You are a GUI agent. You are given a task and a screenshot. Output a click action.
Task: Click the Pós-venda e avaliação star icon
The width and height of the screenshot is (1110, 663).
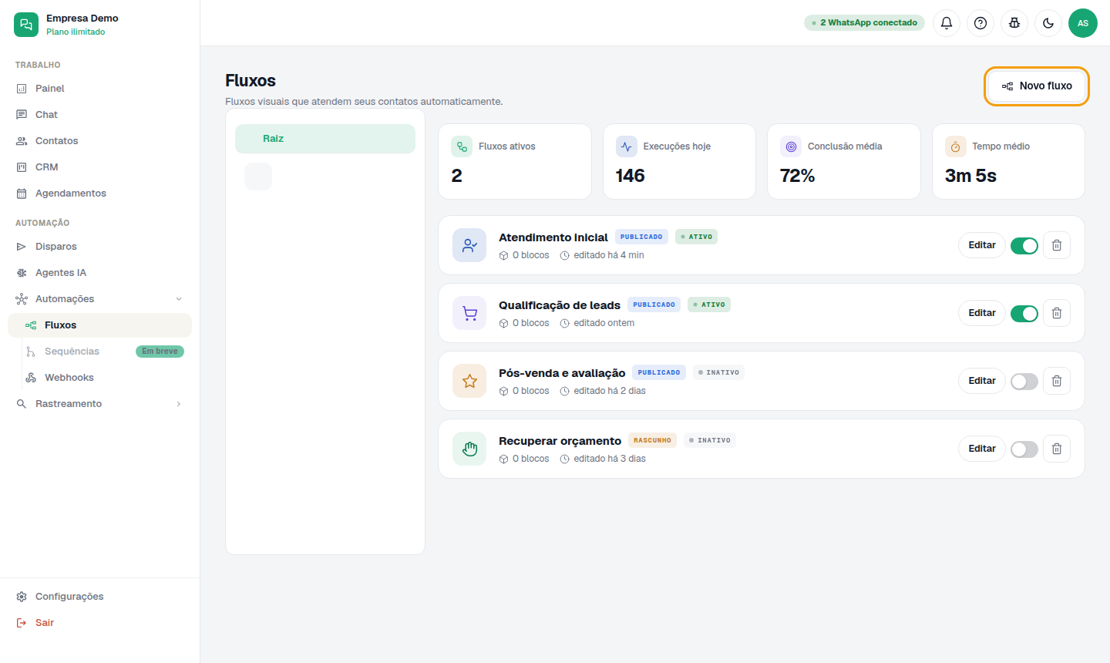(x=469, y=381)
